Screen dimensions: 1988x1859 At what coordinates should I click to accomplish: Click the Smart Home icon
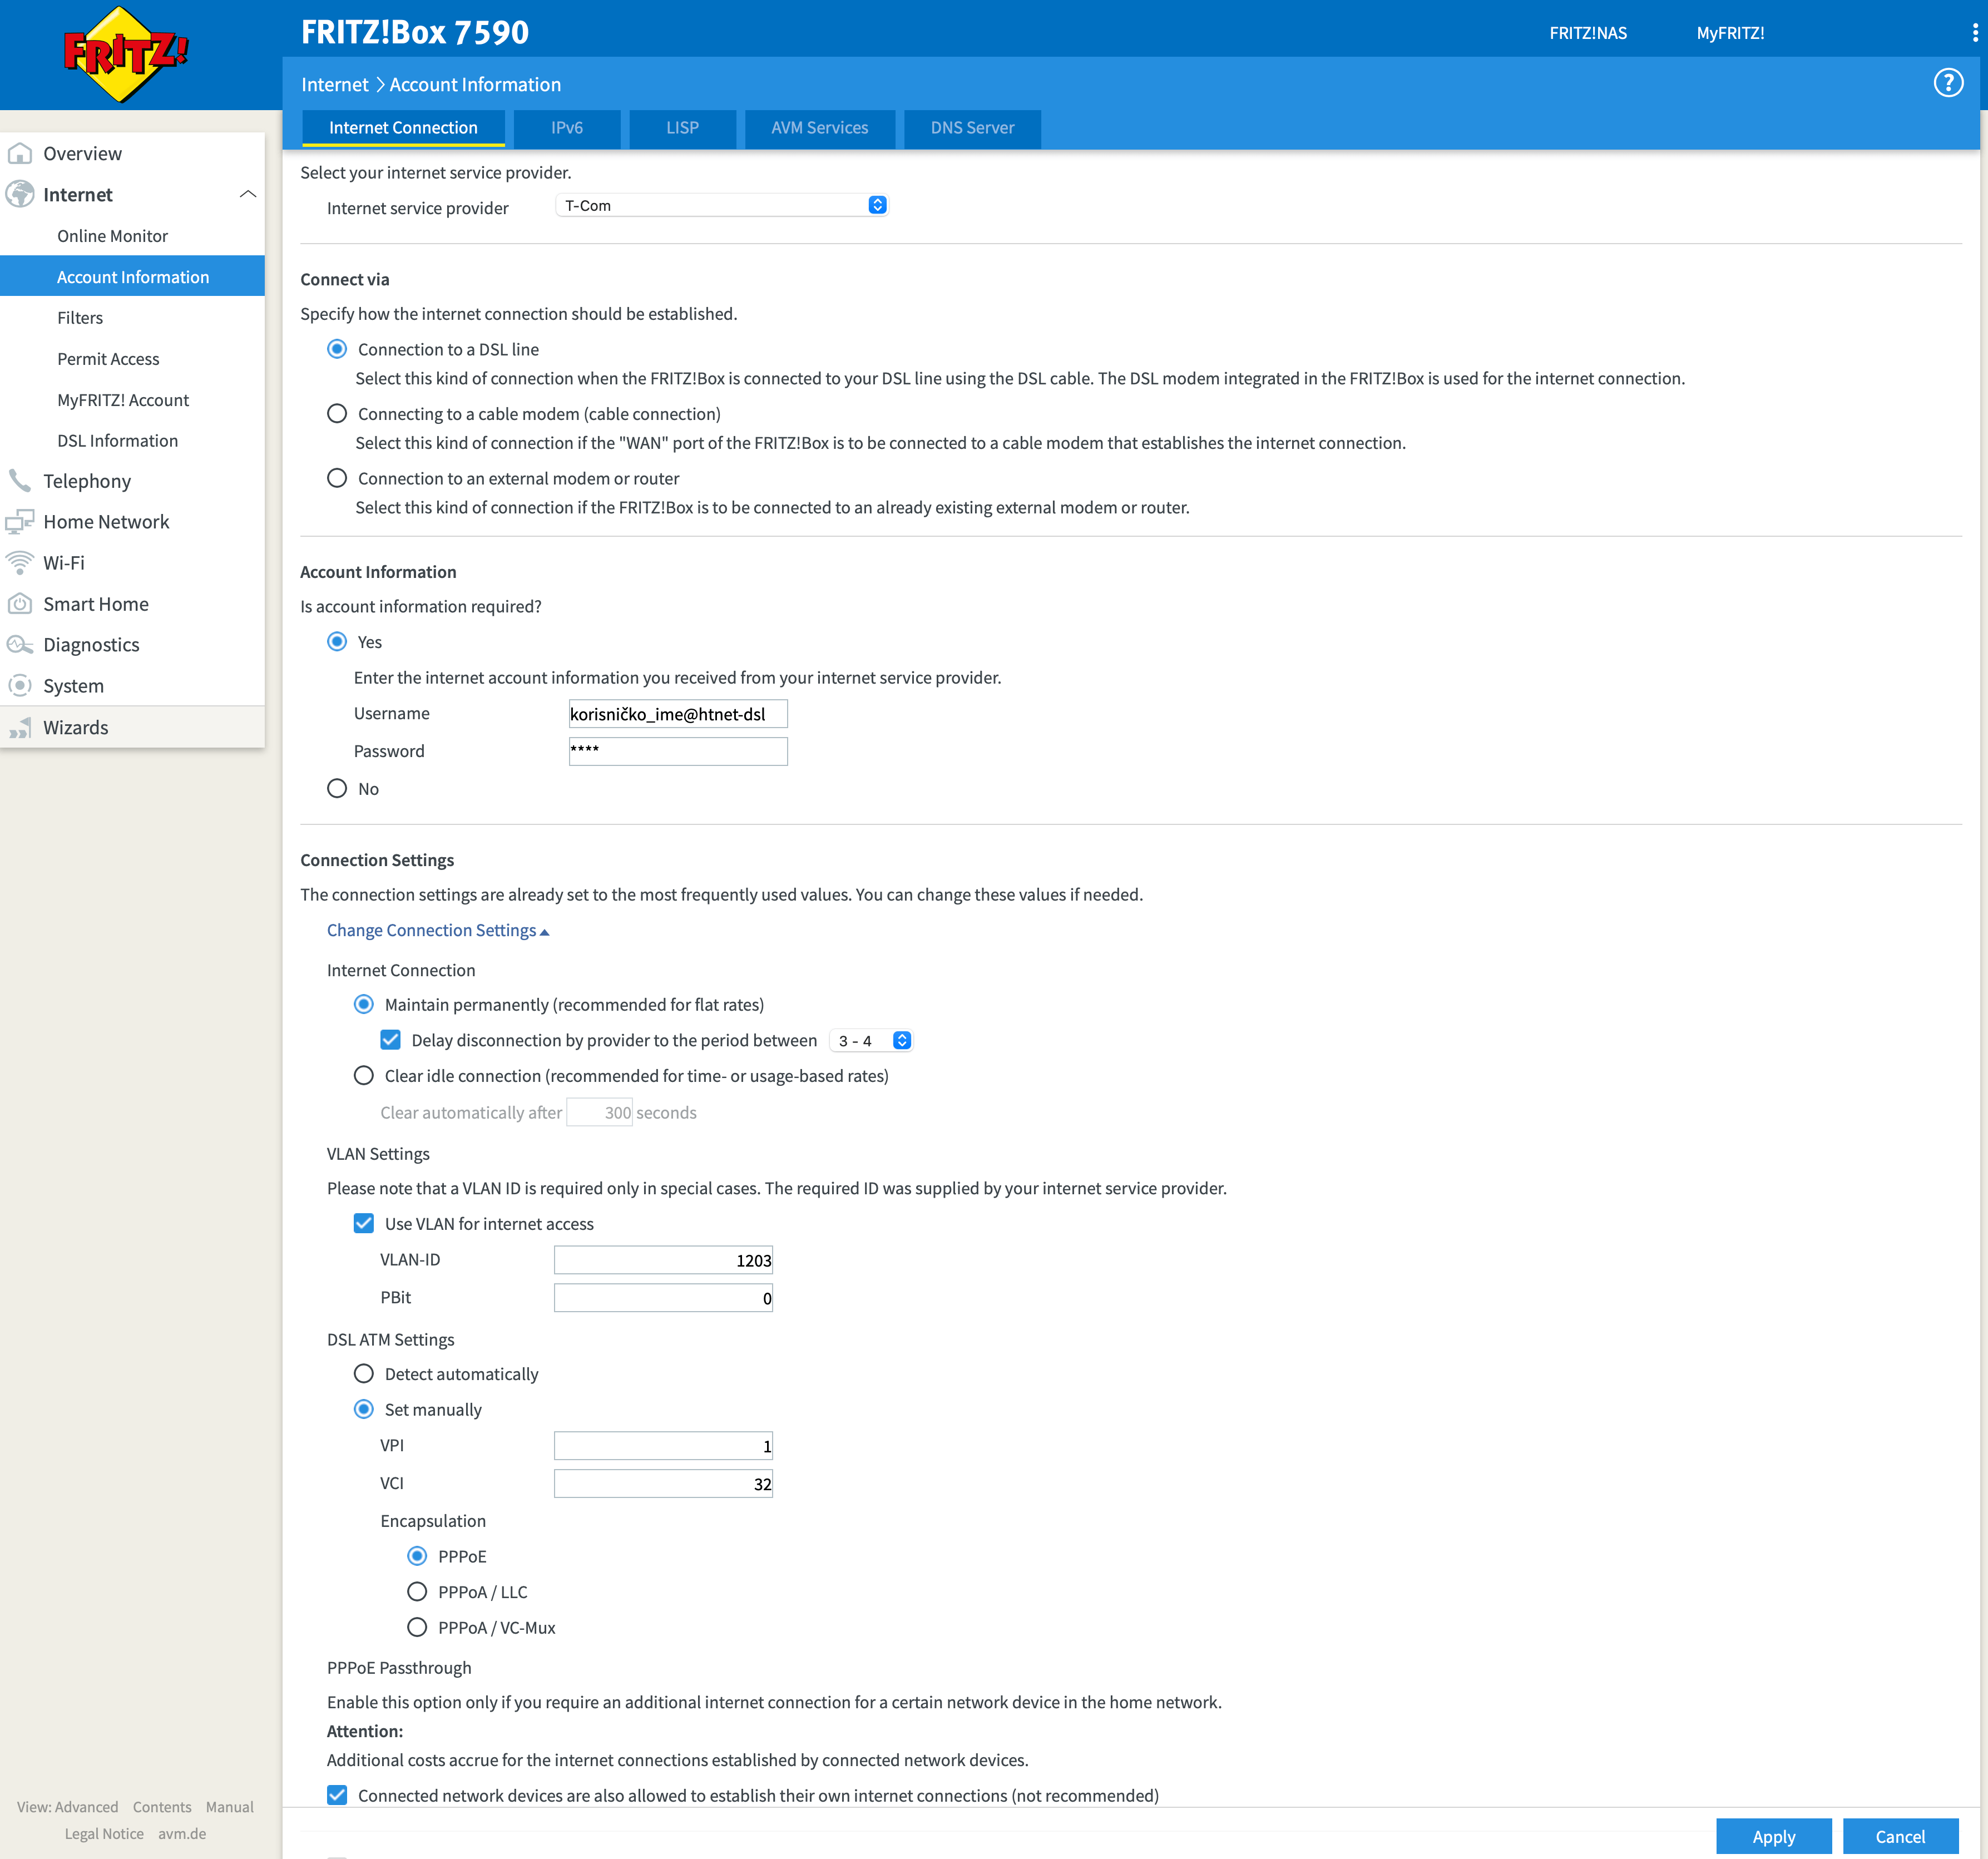coord(20,604)
